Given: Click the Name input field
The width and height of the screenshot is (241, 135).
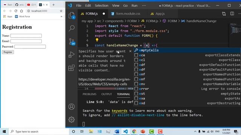Looking at the screenshot, I should point(26,36).
